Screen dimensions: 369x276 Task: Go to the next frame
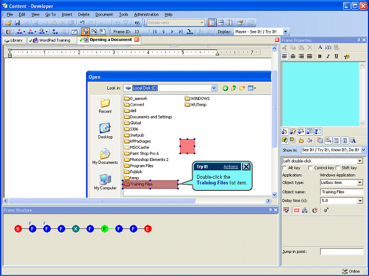coord(172,32)
